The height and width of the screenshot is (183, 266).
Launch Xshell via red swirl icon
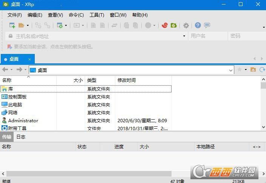[165, 25]
